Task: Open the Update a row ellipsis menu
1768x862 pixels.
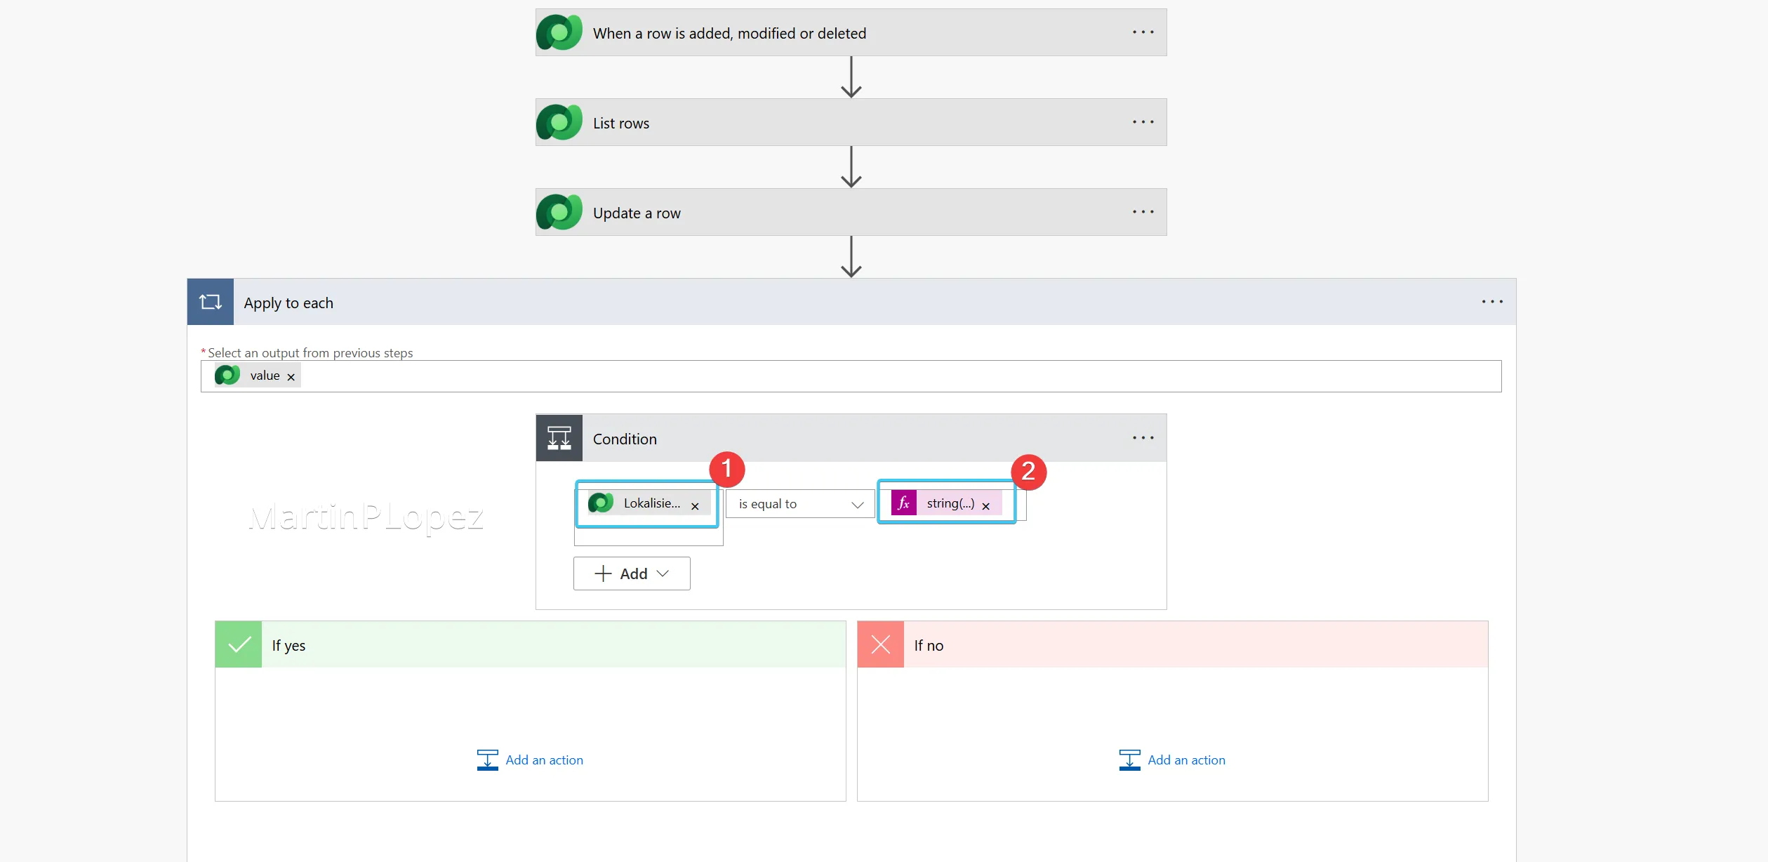Action: pyautogui.click(x=1143, y=212)
